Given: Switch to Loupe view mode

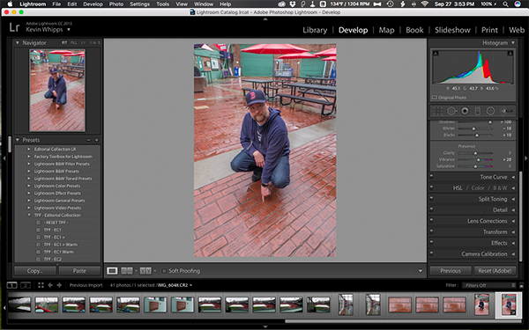Looking at the screenshot, I should point(112,271).
